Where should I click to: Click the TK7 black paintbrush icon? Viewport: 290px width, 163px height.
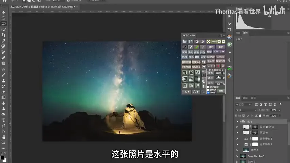pyautogui.click(x=184, y=47)
